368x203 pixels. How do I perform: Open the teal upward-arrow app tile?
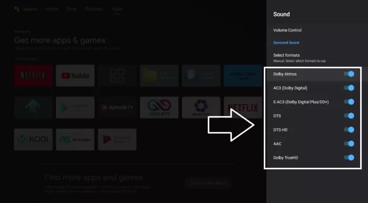pyautogui.click(x=33, y=108)
